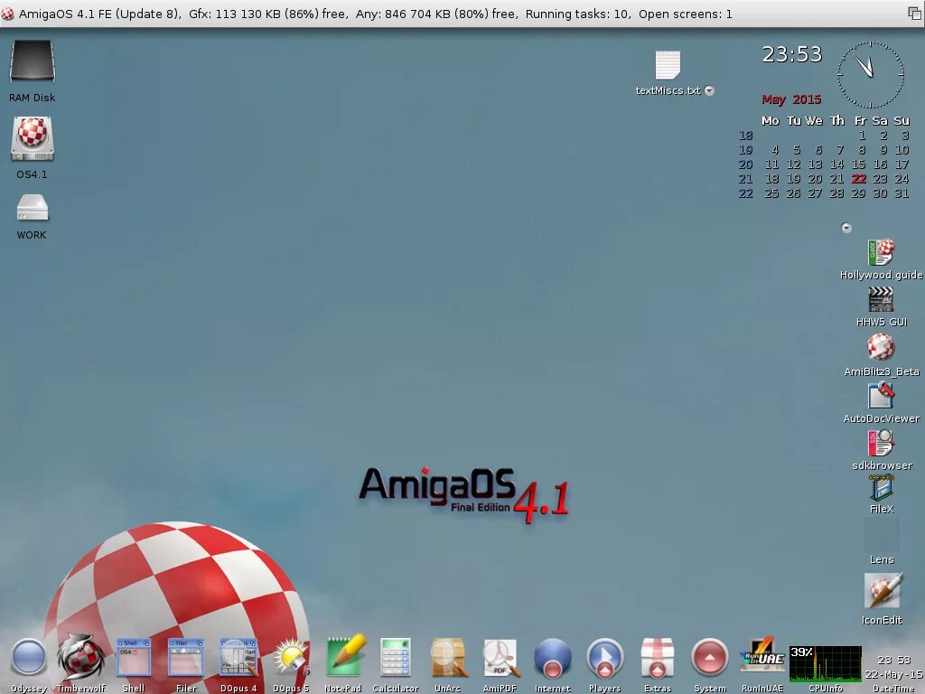Image resolution: width=925 pixels, height=694 pixels.
Task: Launch DOpus 4 from the dock
Action: (x=238, y=658)
